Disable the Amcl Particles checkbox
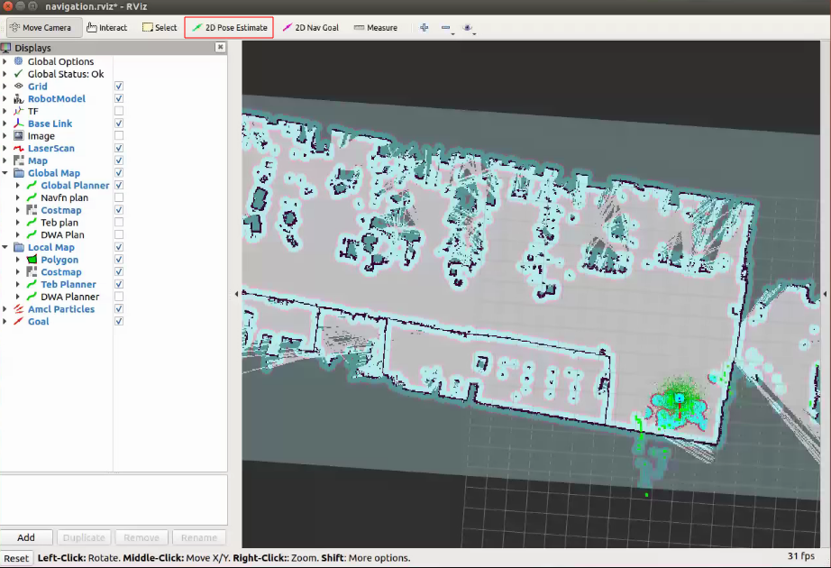The height and width of the screenshot is (568, 831). click(x=119, y=308)
